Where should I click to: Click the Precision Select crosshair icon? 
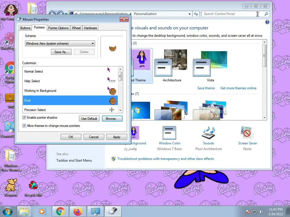112,110
